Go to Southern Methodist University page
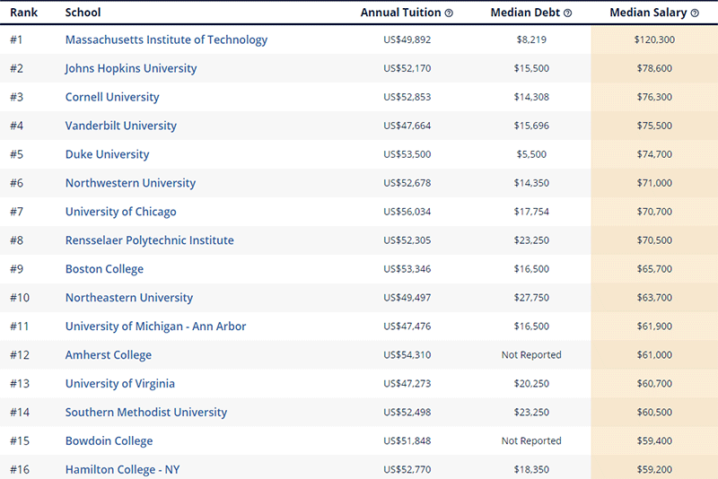The image size is (718, 479). pyautogui.click(x=146, y=413)
